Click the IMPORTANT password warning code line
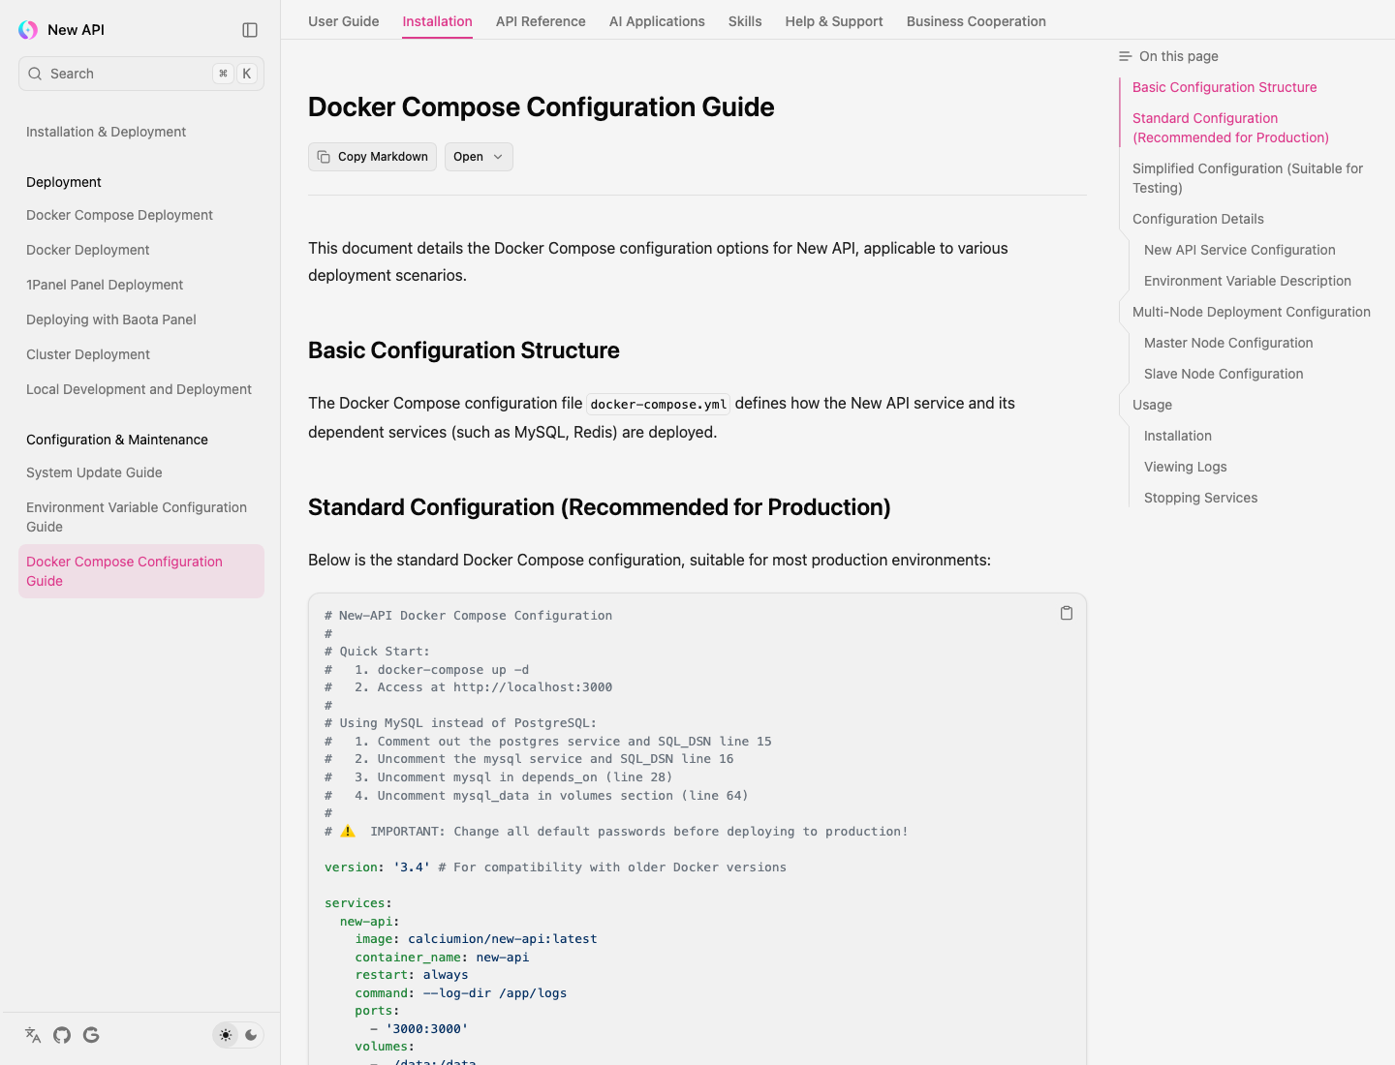1395x1065 pixels. click(616, 832)
